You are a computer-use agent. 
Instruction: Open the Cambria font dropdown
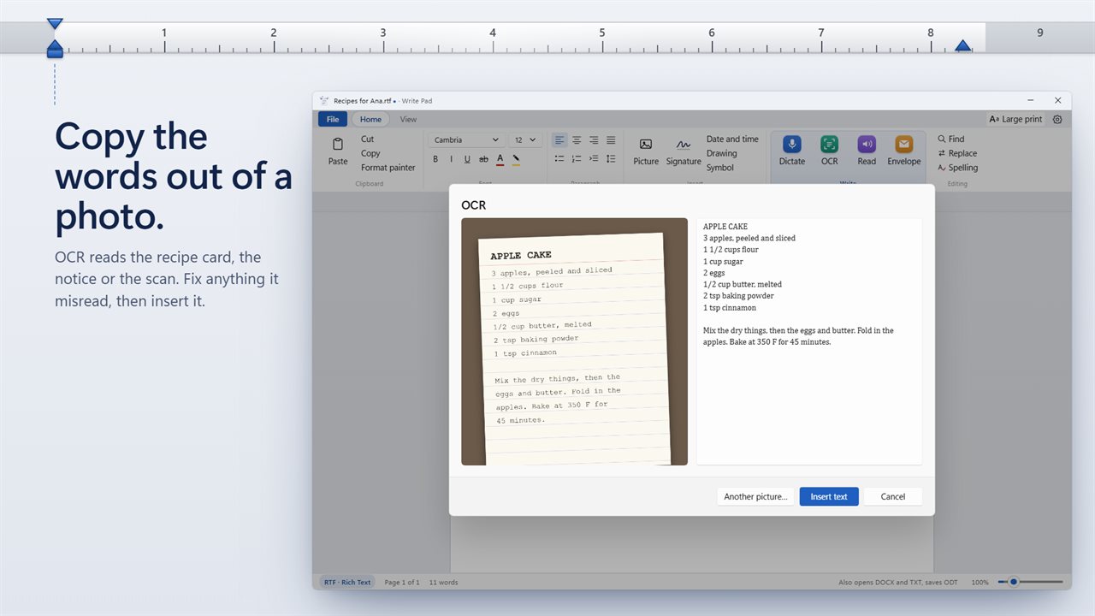coord(465,139)
